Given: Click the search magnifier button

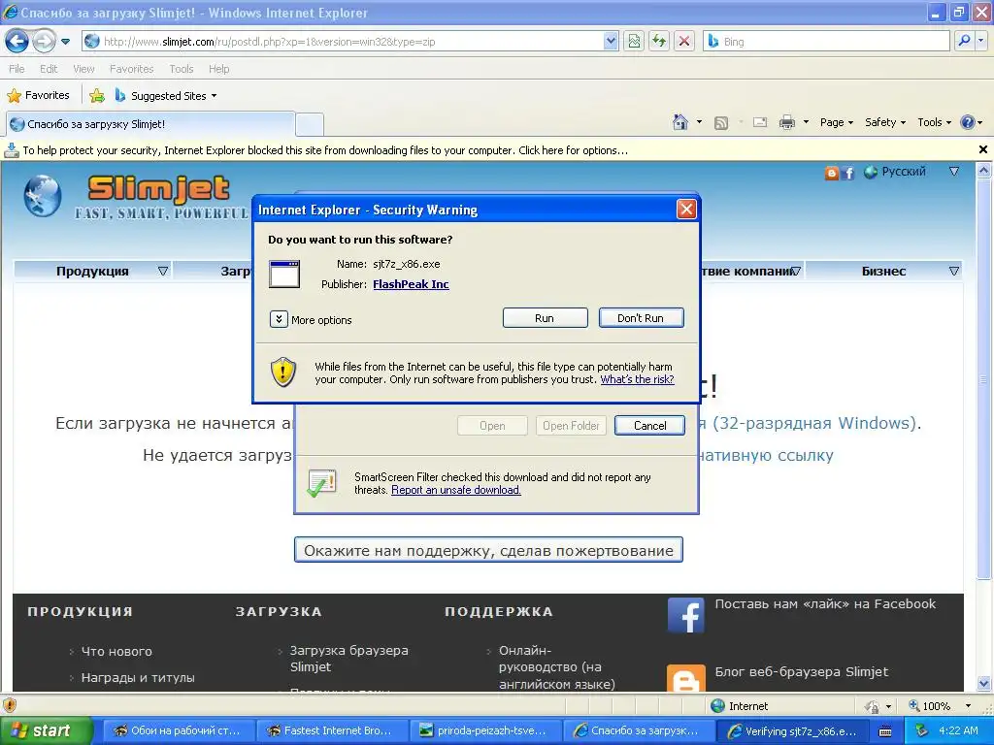Looking at the screenshot, I should 964,41.
